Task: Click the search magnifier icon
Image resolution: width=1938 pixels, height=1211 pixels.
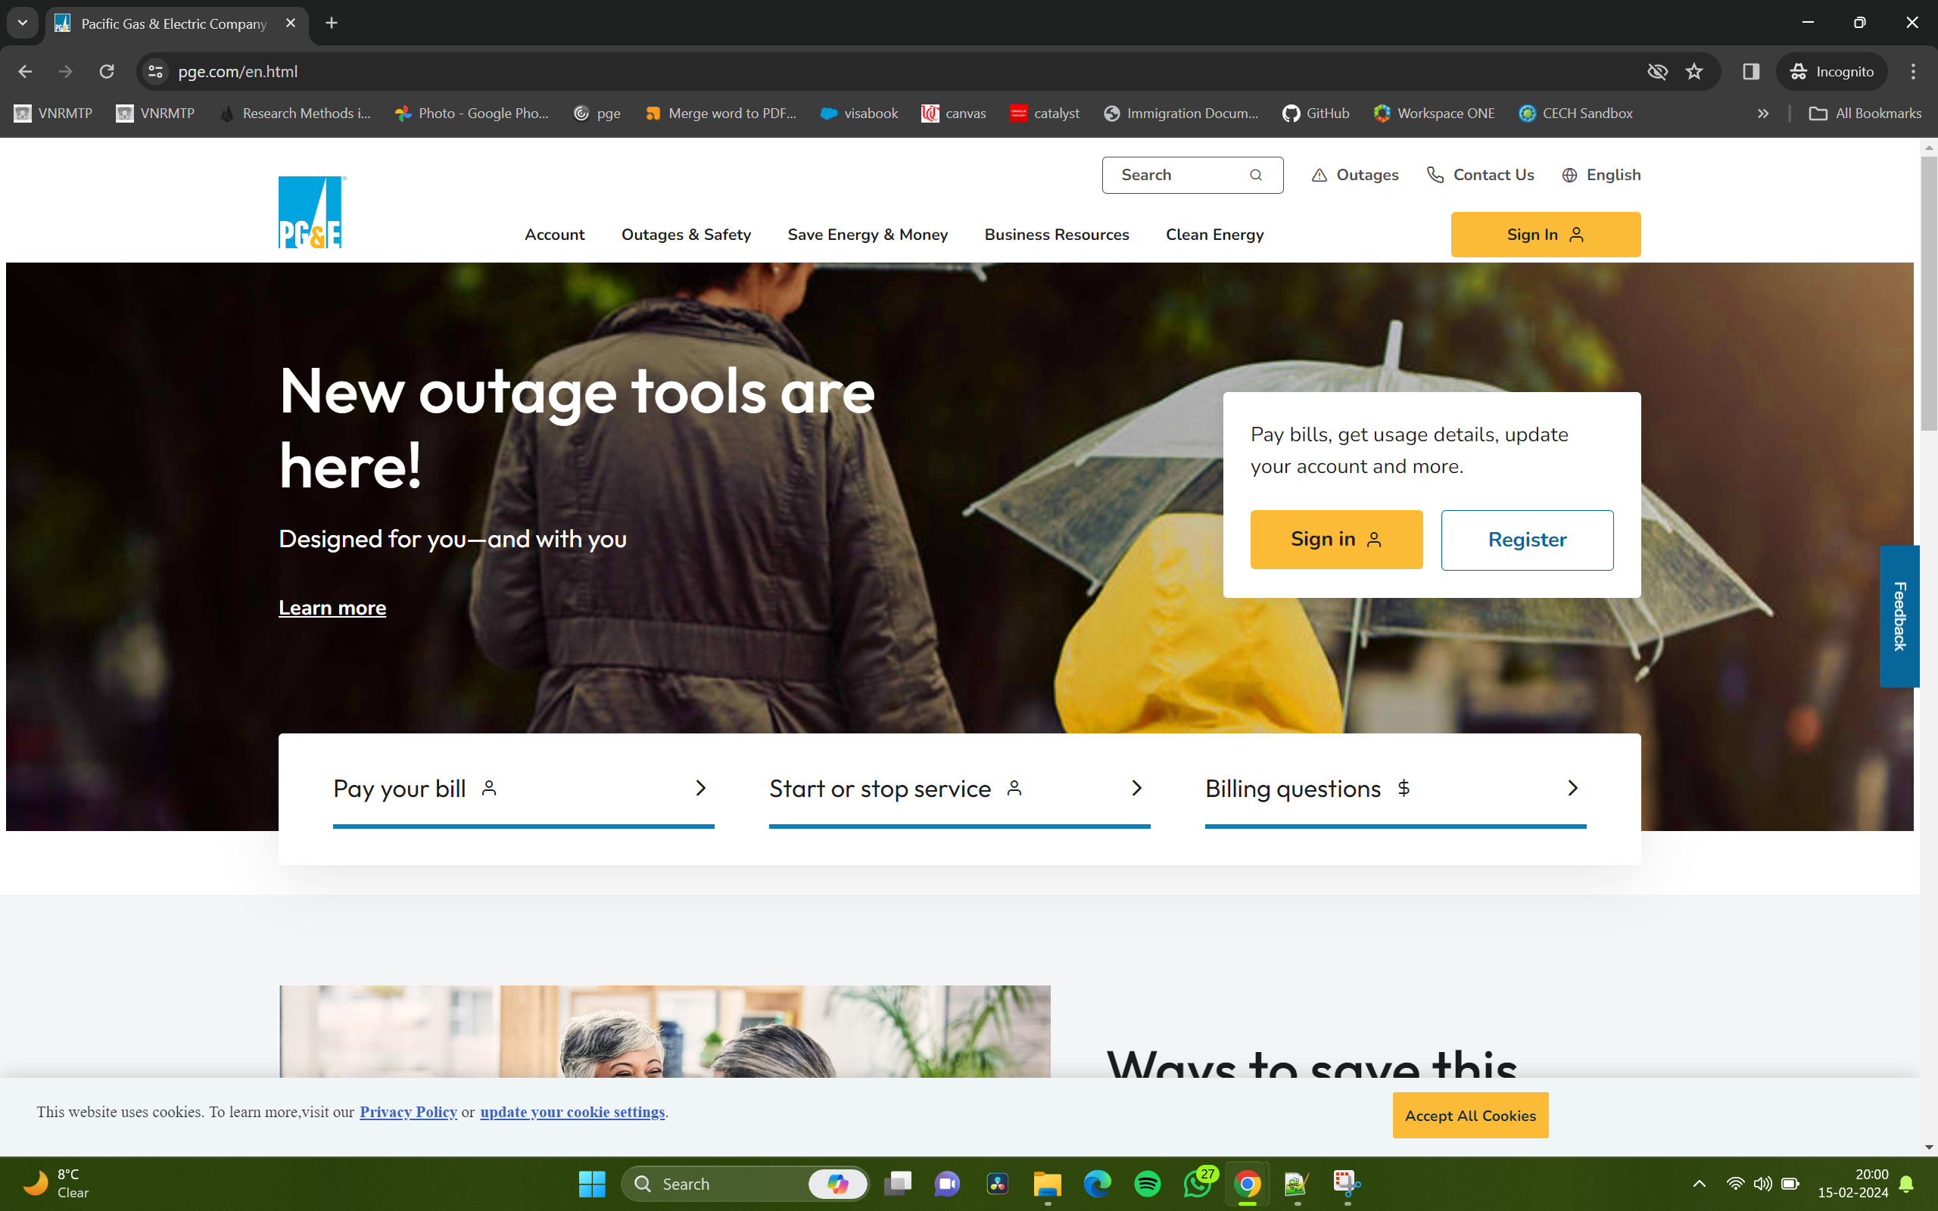Action: pos(1255,176)
